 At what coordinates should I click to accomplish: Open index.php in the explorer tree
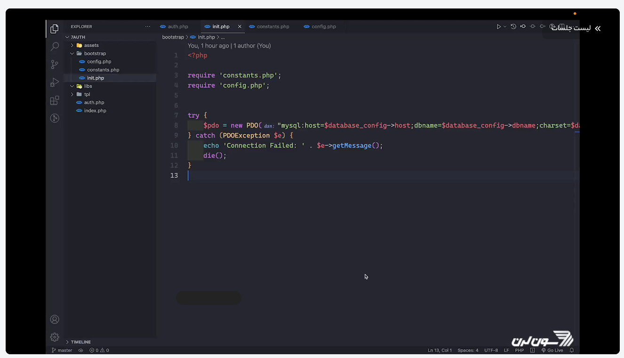tap(95, 111)
